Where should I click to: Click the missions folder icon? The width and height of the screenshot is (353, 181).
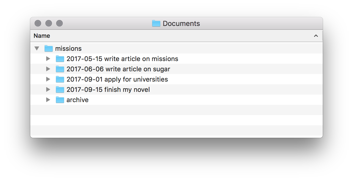point(48,49)
